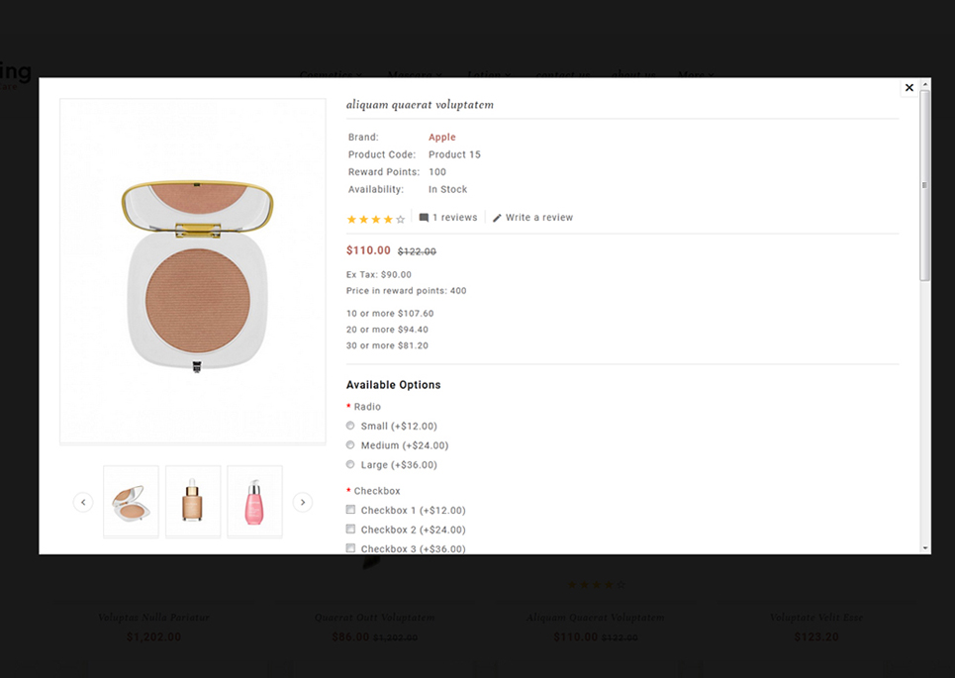
Task: Select the compact powder thumbnail
Action: point(131,502)
